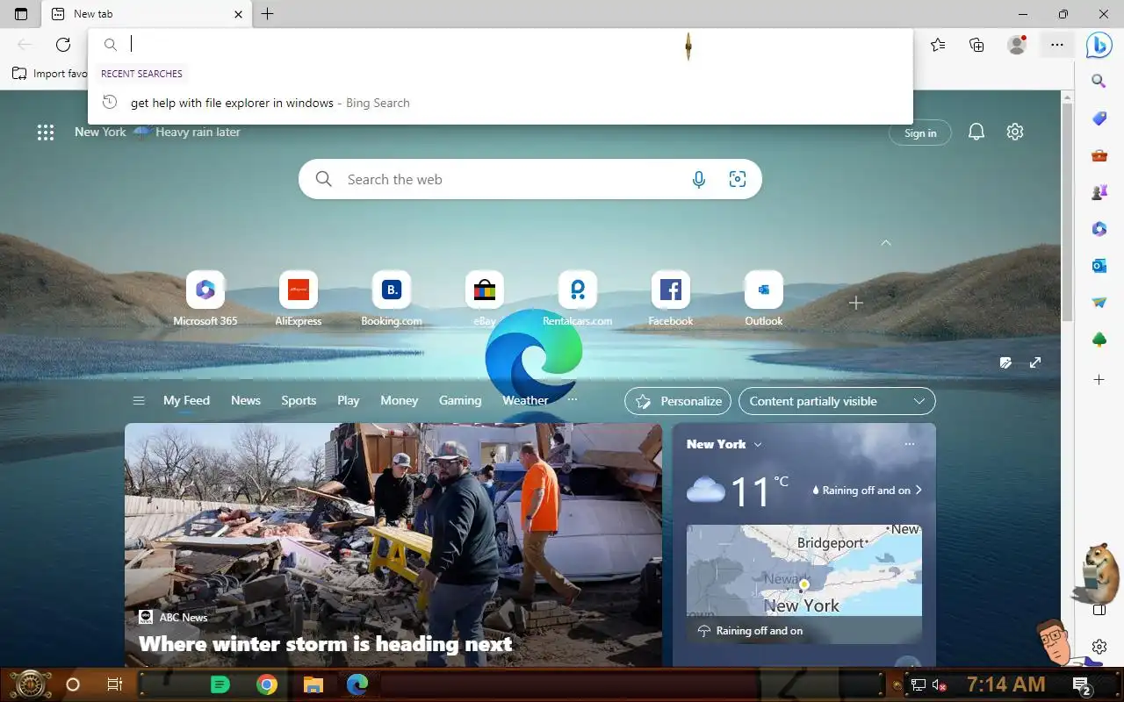Open the sidebar green tree icon
The image size is (1124, 702).
(1099, 340)
